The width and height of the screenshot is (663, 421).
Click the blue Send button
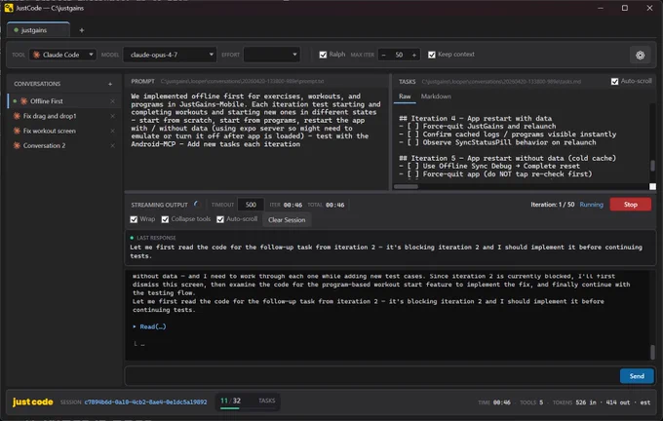pos(637,376)
